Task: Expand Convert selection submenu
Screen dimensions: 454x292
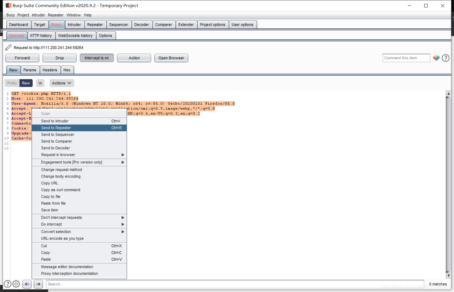Action: coord(79,232)
